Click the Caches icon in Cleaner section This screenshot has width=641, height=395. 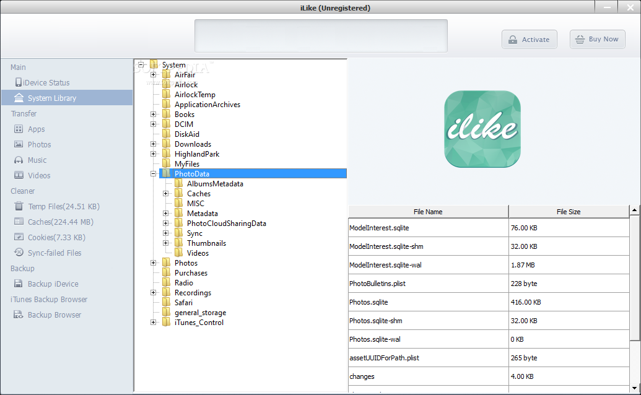(19, 222)
